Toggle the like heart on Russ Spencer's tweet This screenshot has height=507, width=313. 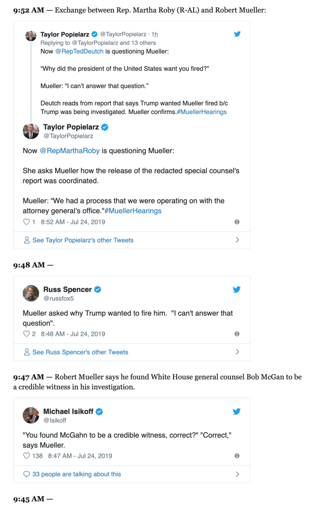(x=26, y=334)
